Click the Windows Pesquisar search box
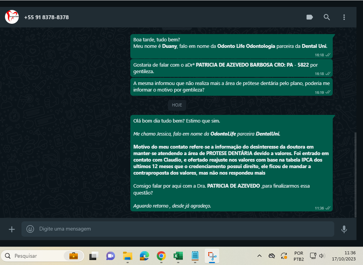This screenshot has width=363, height=265. click(43, 256)
